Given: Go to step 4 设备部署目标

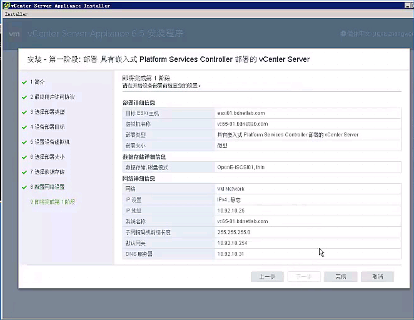Looking at the screenshot, I should [48, 127].
